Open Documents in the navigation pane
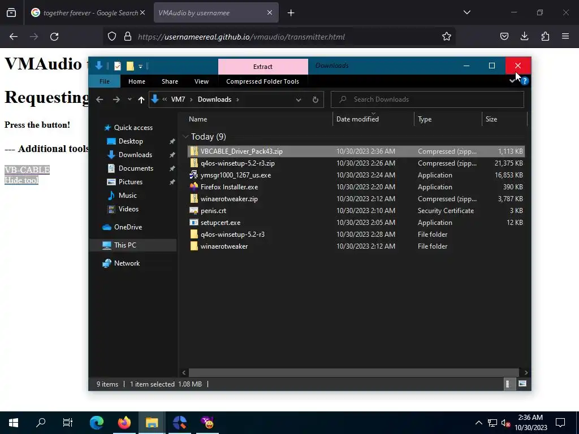This screenshot has width=579, height=434. coord(136,168)
